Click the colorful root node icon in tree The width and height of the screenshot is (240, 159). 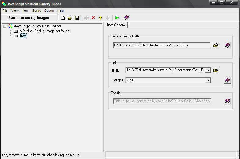tap(10, 26)
